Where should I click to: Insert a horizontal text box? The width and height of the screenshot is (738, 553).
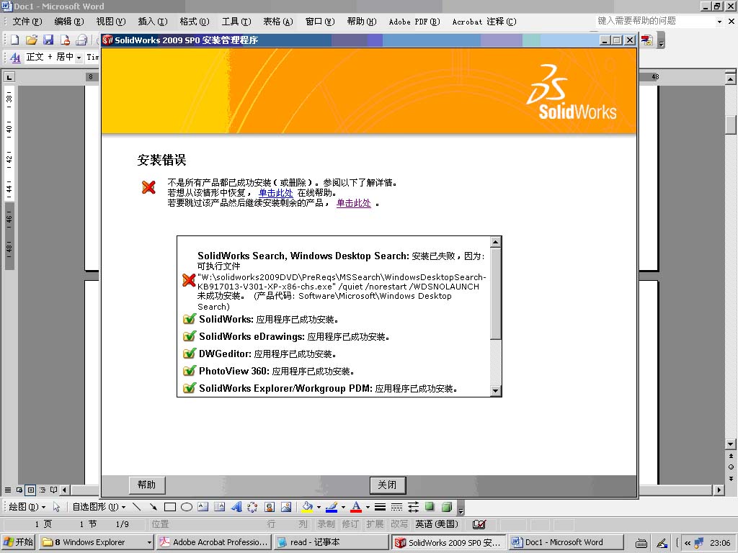click(203, 507)
